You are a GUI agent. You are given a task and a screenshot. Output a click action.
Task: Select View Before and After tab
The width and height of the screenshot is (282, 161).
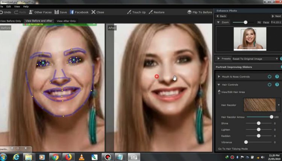pyautogui.click(x=39, y=21)
